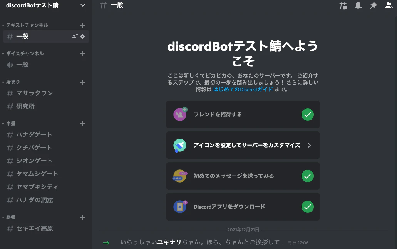Open the セキエイ高原 channel
Viewport: 397px width, 249px height.
[x=46, y=229]
